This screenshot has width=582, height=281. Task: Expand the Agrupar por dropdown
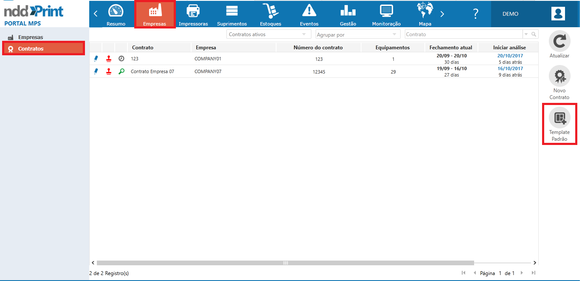pyautogui.click(x=358, y=34)
